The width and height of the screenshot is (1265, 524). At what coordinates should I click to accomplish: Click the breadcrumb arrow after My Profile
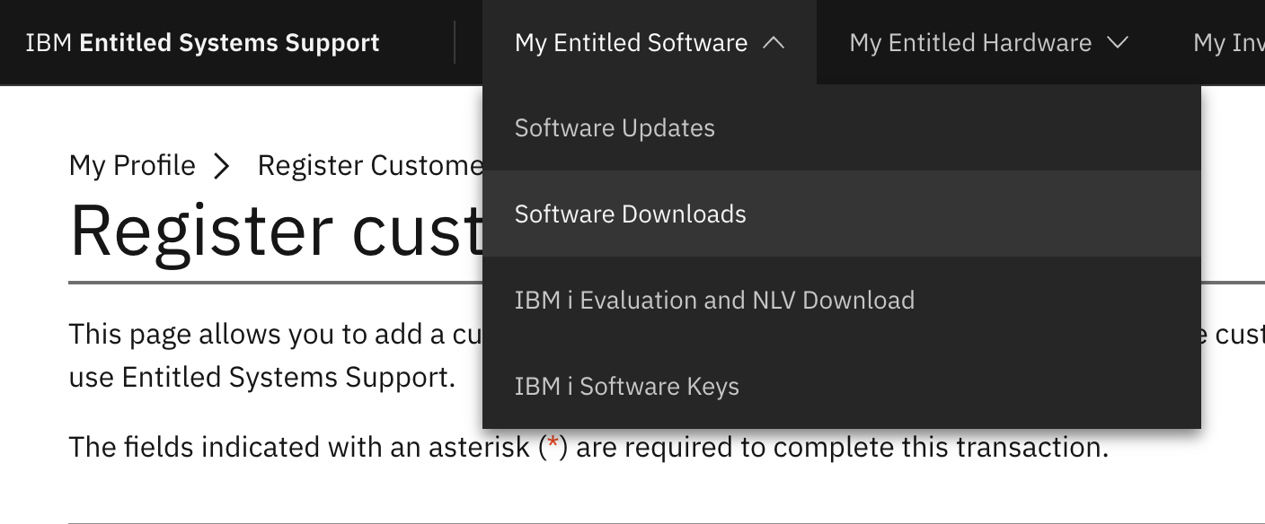[221, 165]
